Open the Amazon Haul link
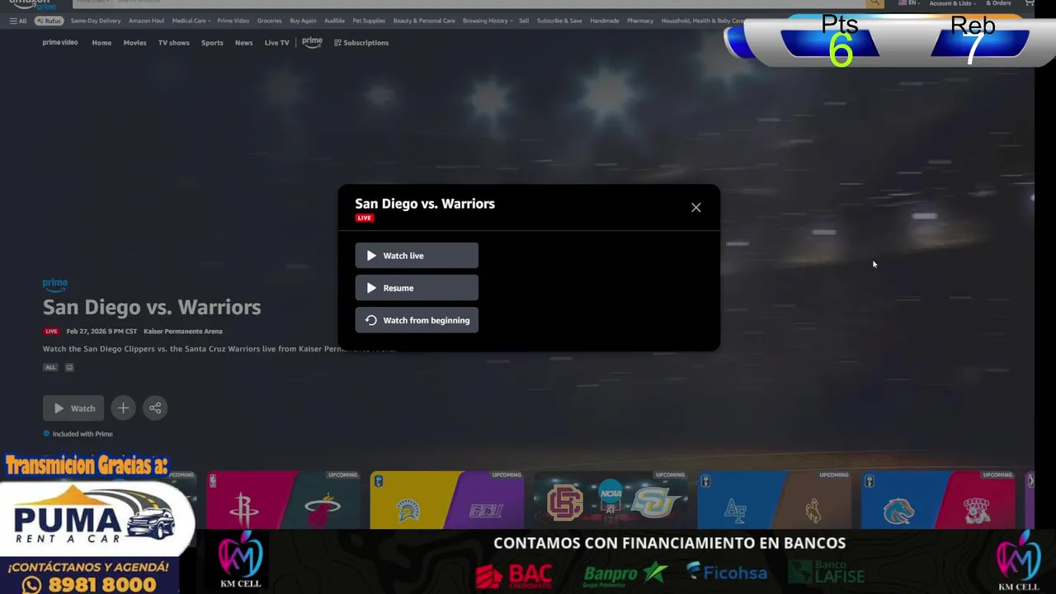The width and height of the screenshot is (1056, 594). (x=146, y=21)
